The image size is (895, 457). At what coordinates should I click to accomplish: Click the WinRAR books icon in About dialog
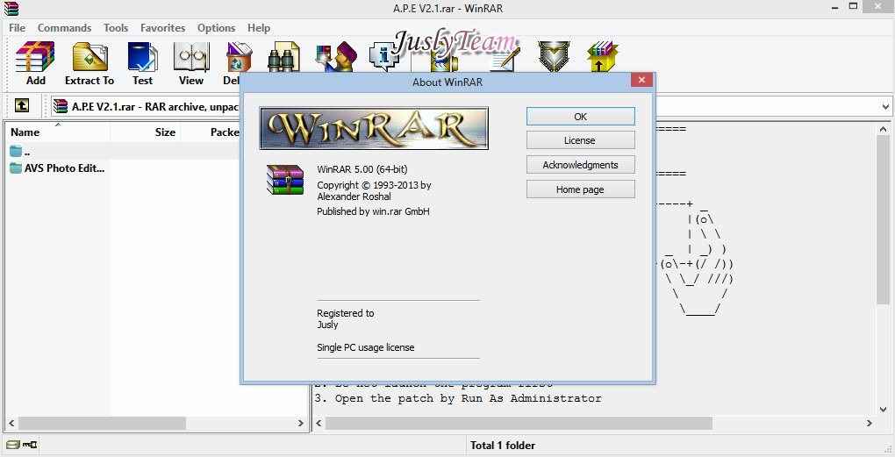coord(285,180)
